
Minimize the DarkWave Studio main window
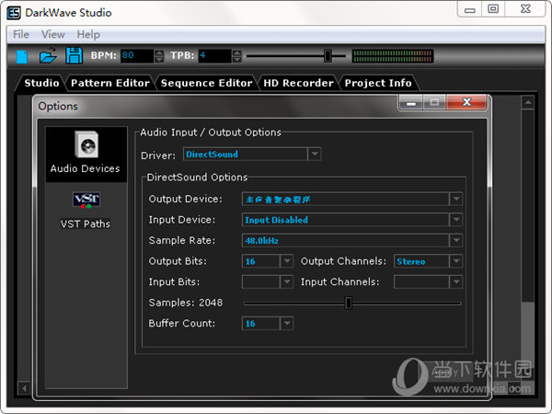(470, 10)
